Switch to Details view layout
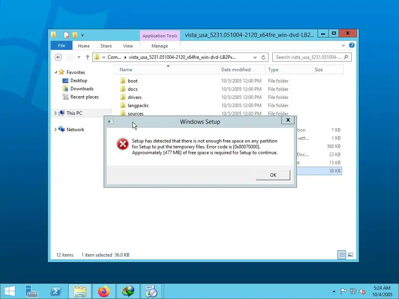 [342, 255]
